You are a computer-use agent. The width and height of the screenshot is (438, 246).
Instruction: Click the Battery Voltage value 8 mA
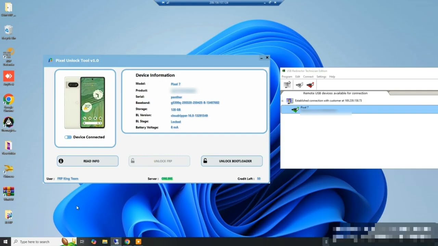(x=175, y=127)
